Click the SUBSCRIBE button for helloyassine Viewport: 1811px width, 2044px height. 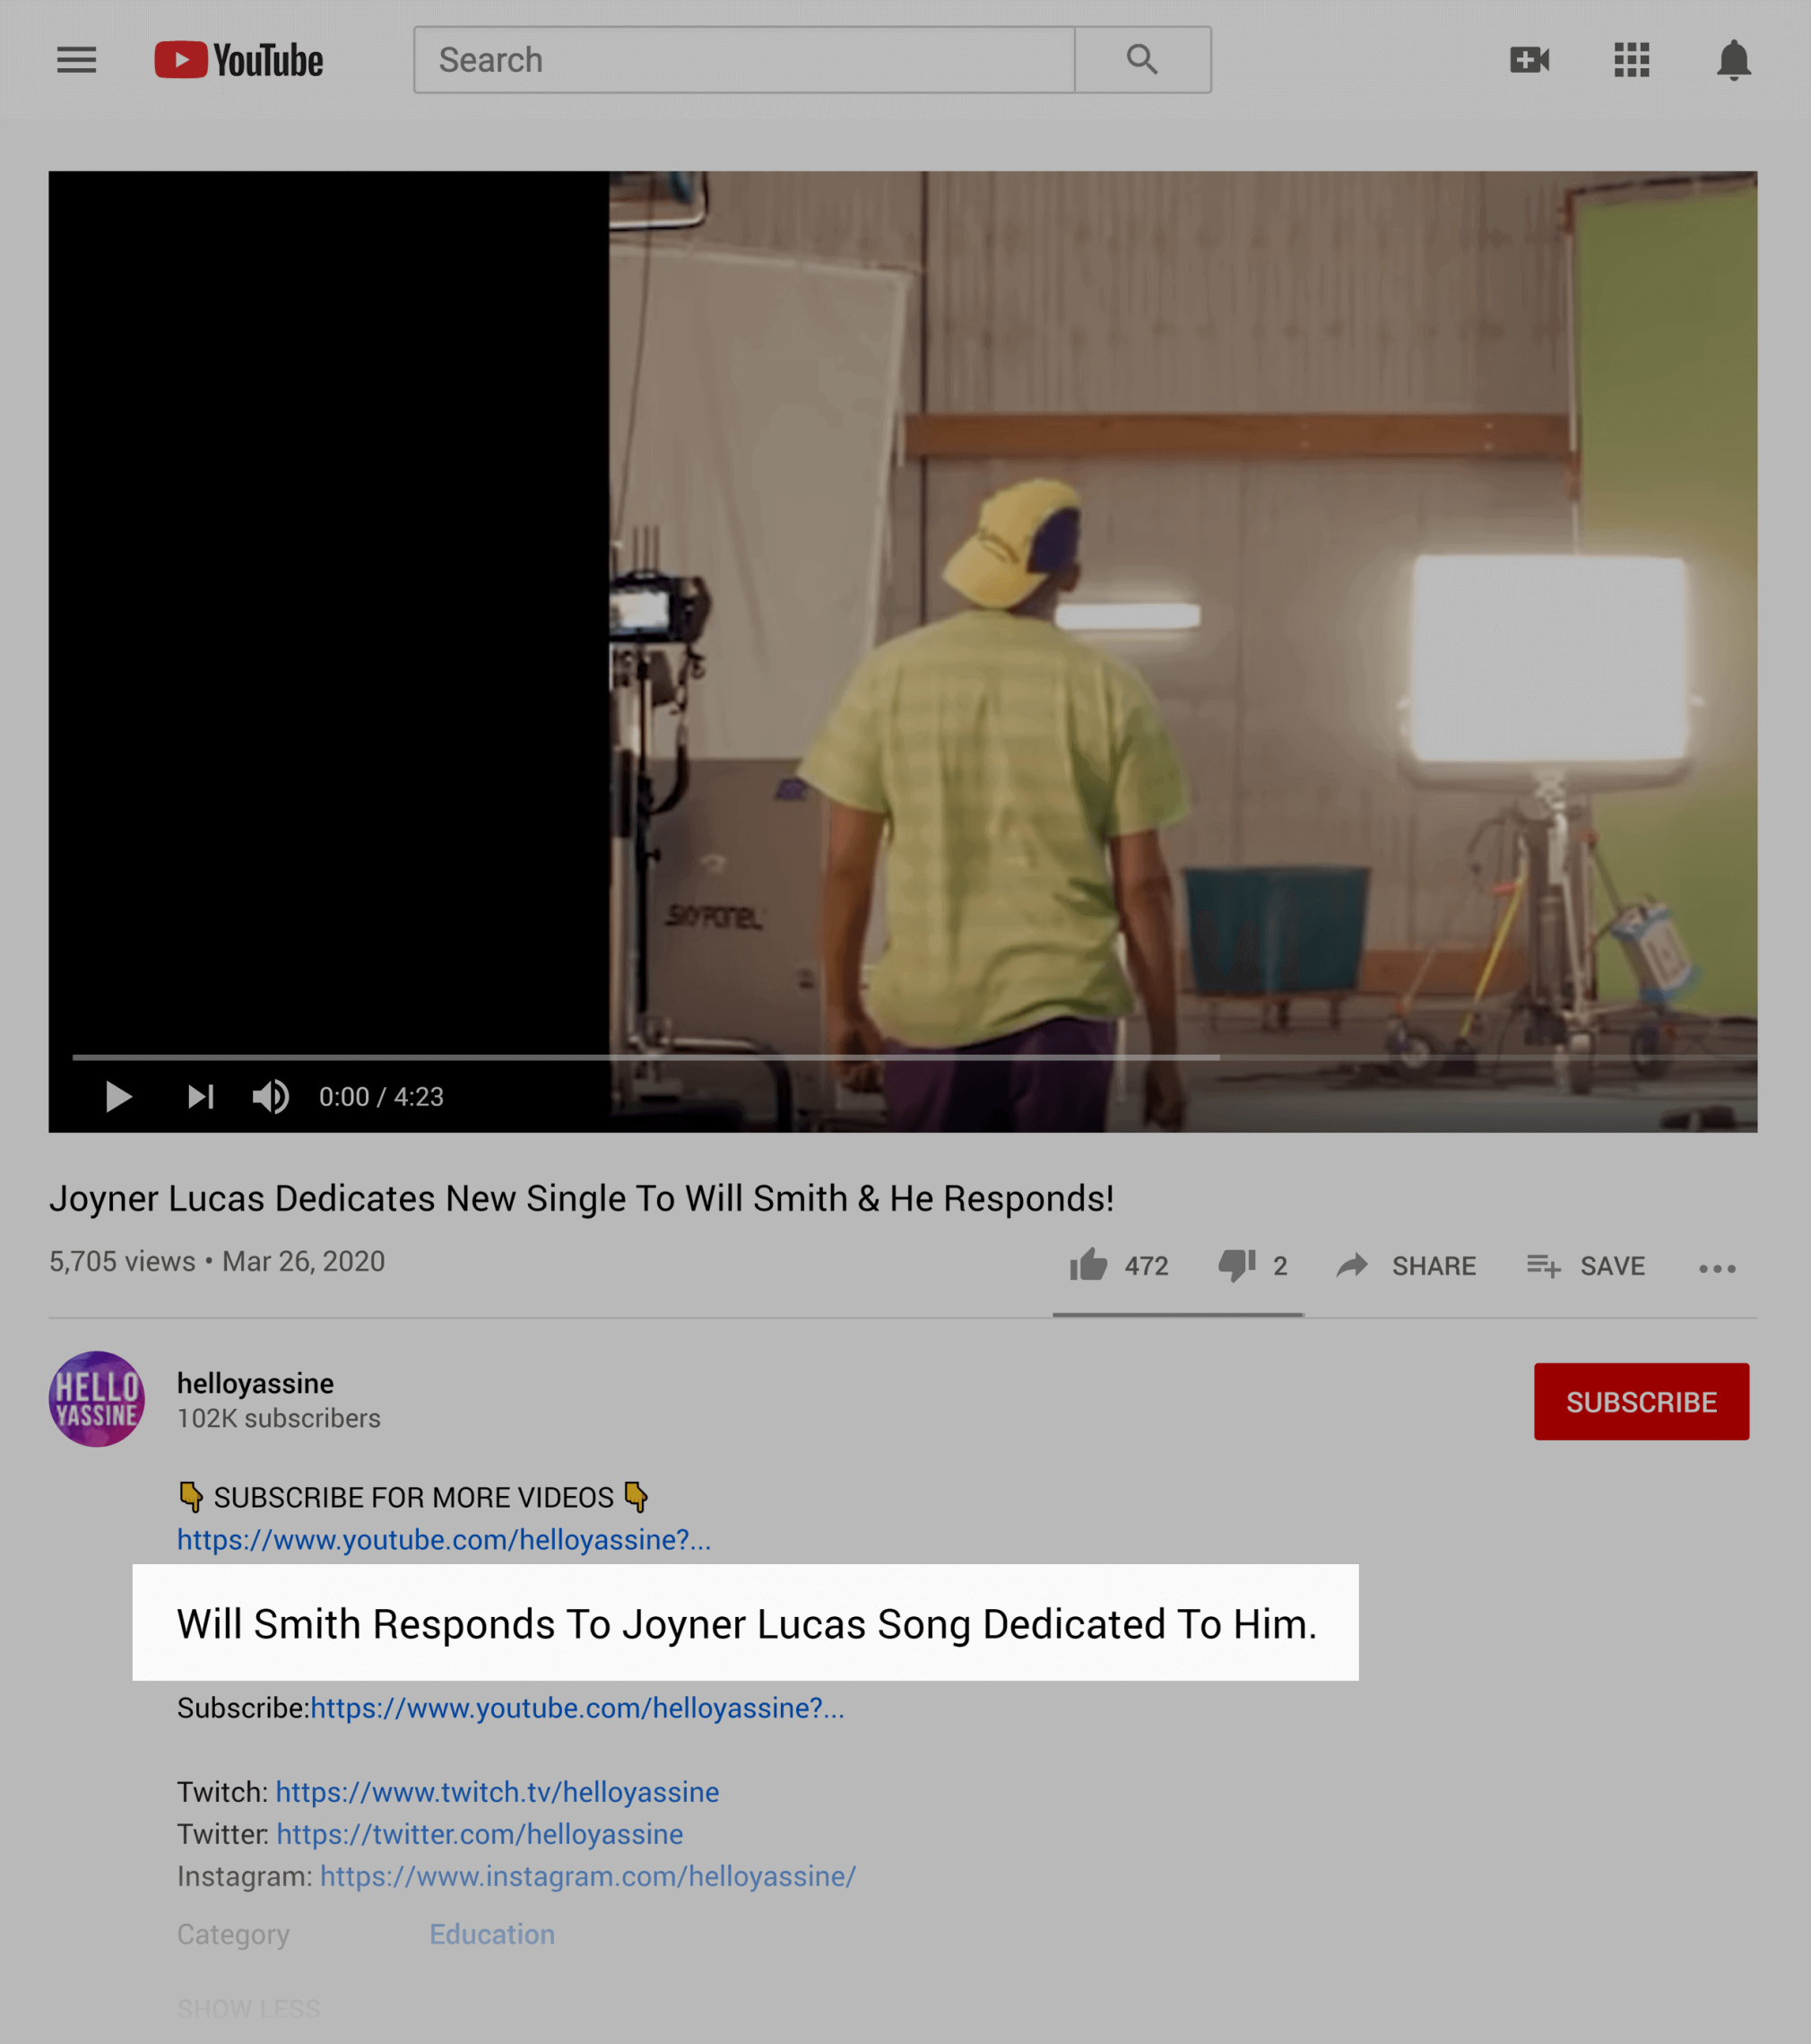pyautogui.click(x=1640, y=1401)
